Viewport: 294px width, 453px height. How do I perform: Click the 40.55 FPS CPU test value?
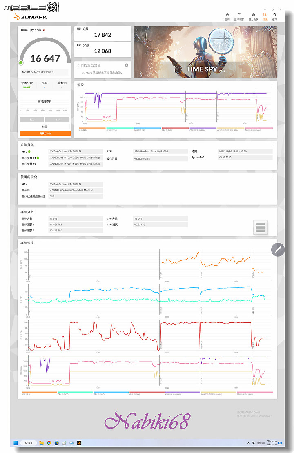pos(160,224)
